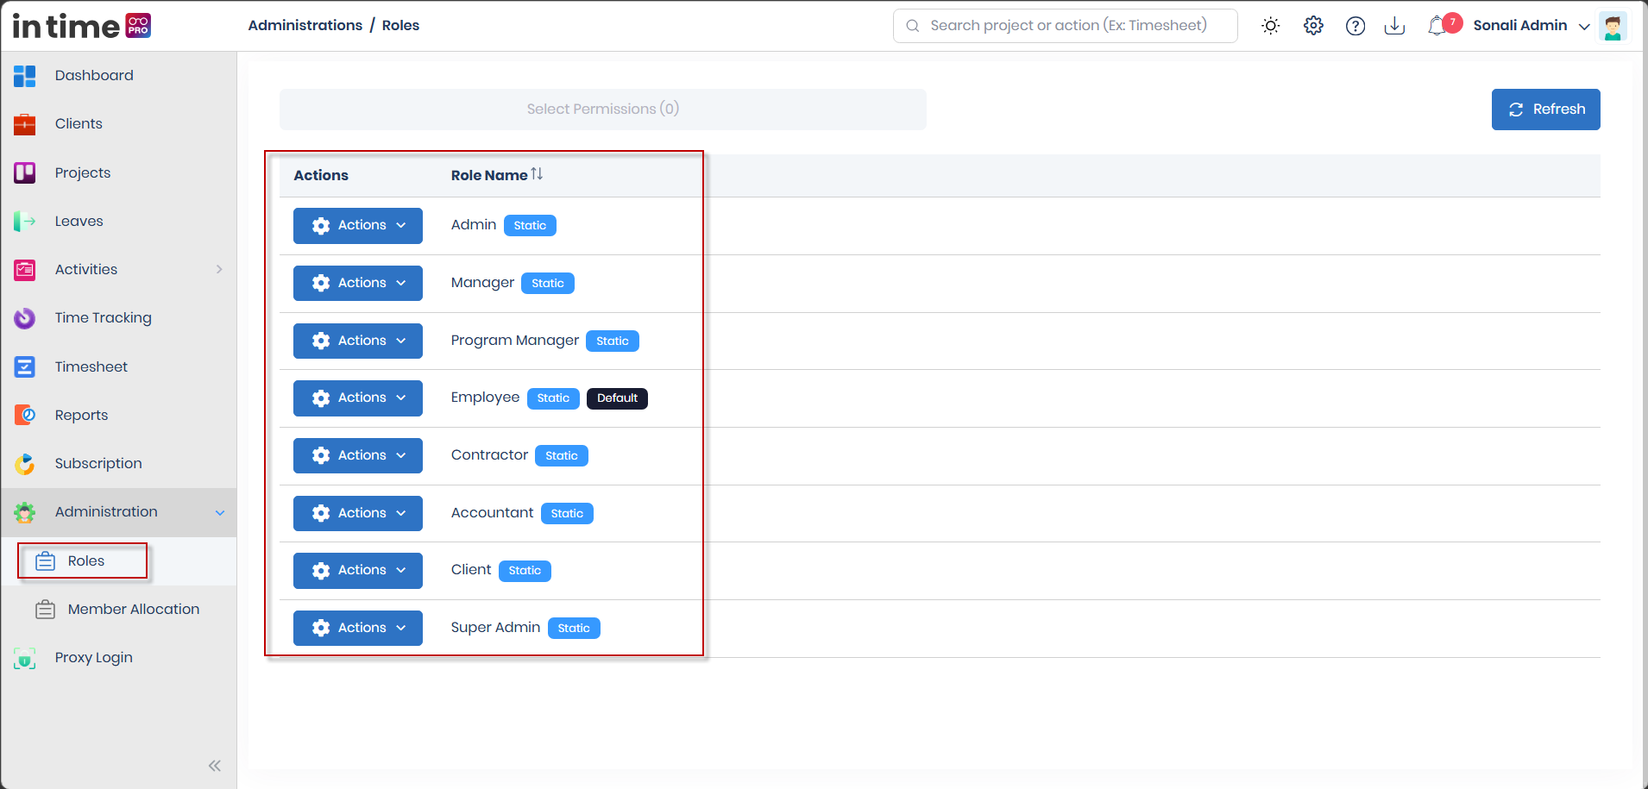Open Actions dropdown for Manager role
Viewport: 1648px width, 789px height.
click(x=357, y=283)
